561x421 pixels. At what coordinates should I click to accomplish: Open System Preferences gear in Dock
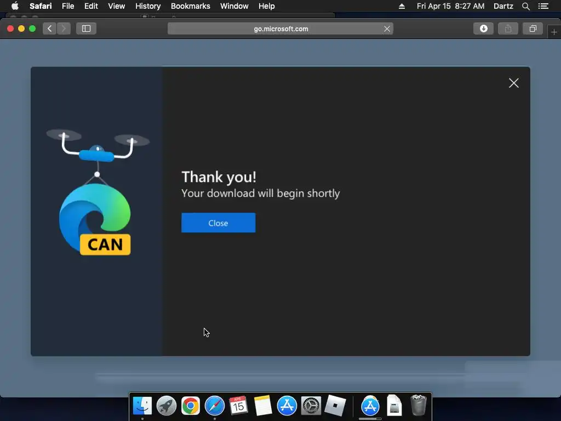(311, 406)
